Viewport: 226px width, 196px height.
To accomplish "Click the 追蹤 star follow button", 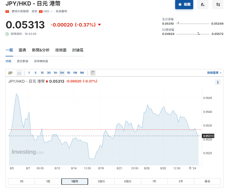I will tap(184, 4).
